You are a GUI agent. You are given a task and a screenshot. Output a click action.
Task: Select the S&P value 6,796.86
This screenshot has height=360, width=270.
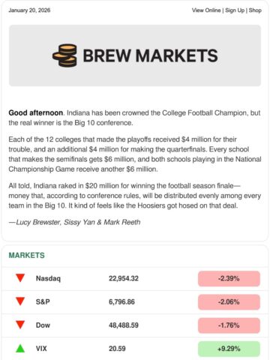click(x=121, y=301)
